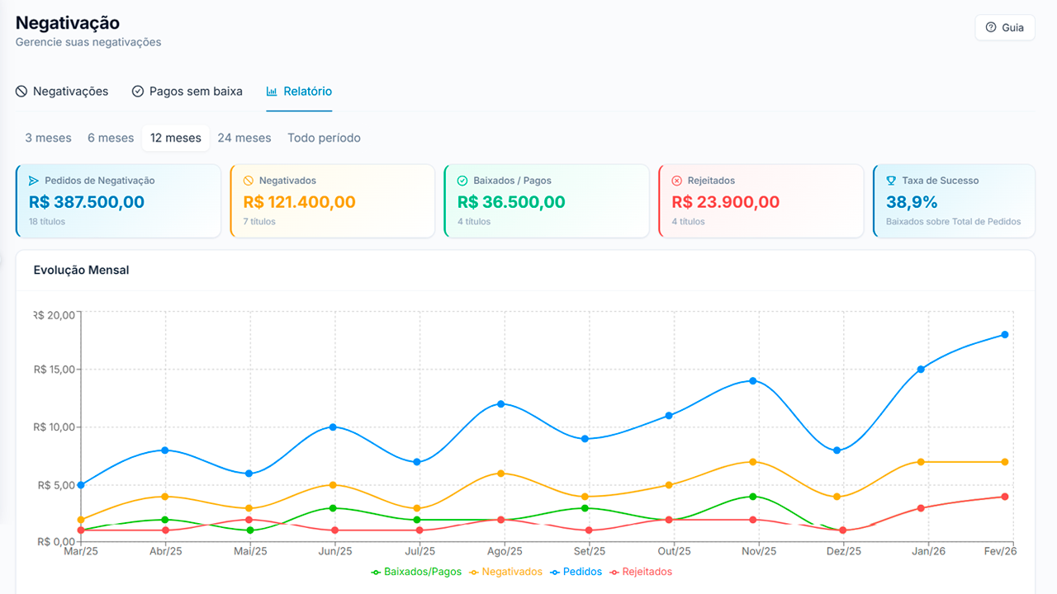Screen dimensions: 1057x594
Task: Click the R$ 23.900,00 value
Action: point(726,202)
